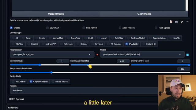Click the Control Weight slider handle

40,65
